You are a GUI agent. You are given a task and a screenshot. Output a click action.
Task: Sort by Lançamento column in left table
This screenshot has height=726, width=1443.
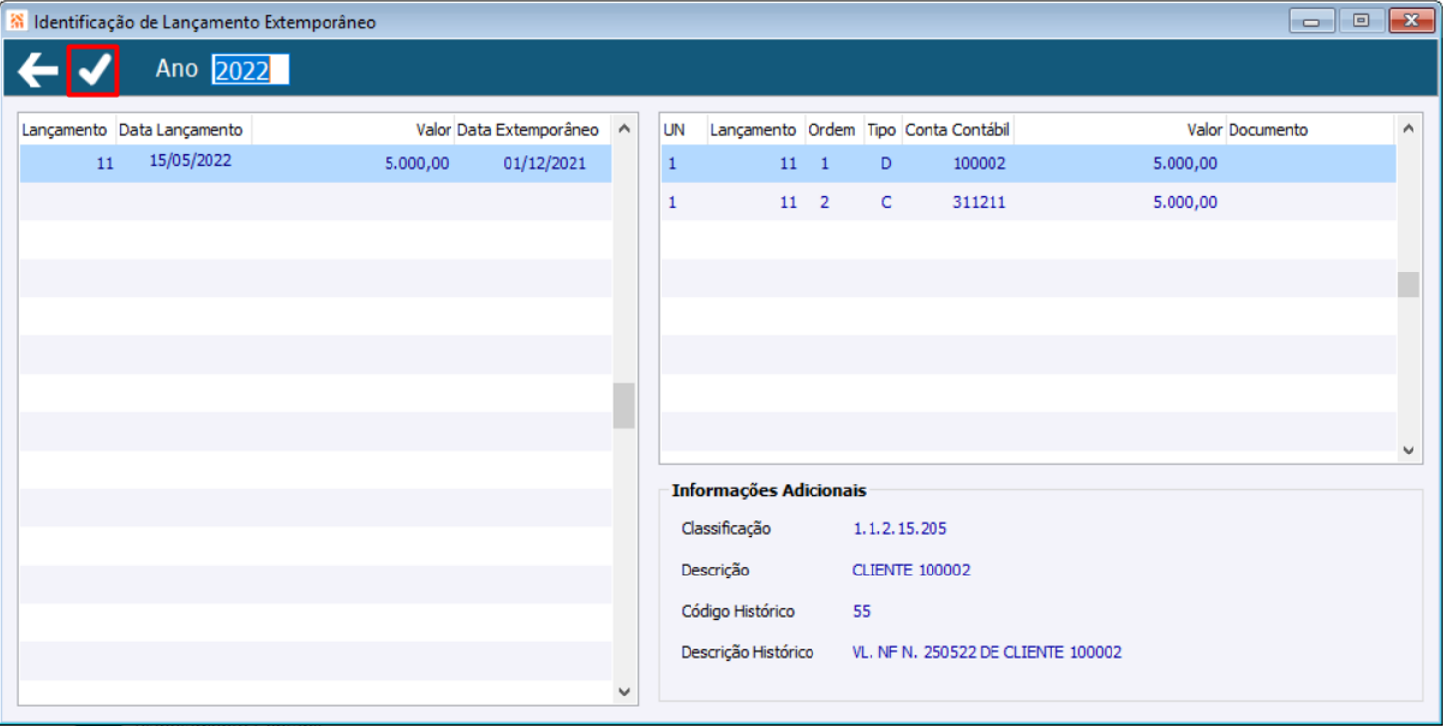tap(65, 130)
